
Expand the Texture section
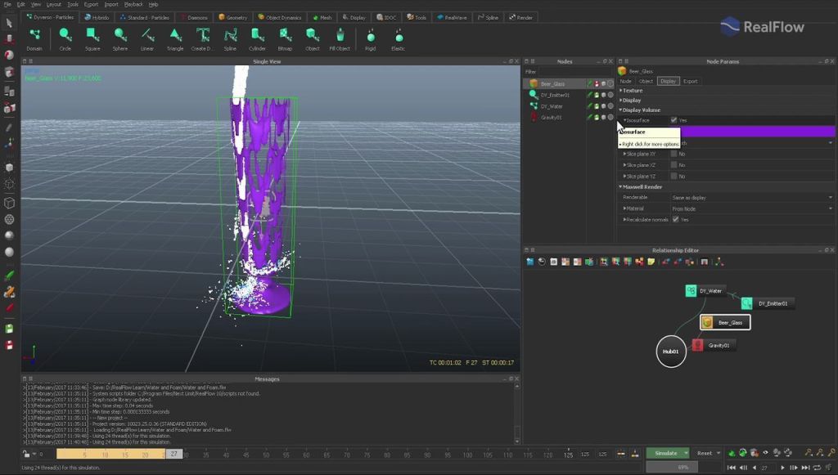click(x=632, y=90)
